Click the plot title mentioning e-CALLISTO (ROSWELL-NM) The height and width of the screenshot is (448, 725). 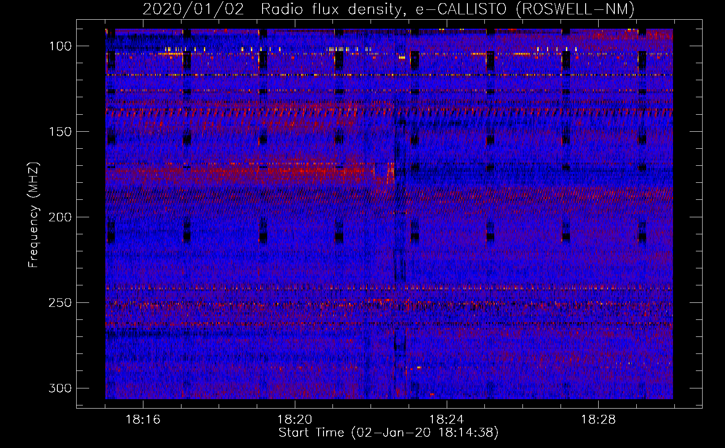[388, 9]
